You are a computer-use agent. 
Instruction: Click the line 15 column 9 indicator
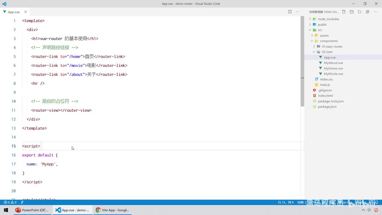coord(286,202)
